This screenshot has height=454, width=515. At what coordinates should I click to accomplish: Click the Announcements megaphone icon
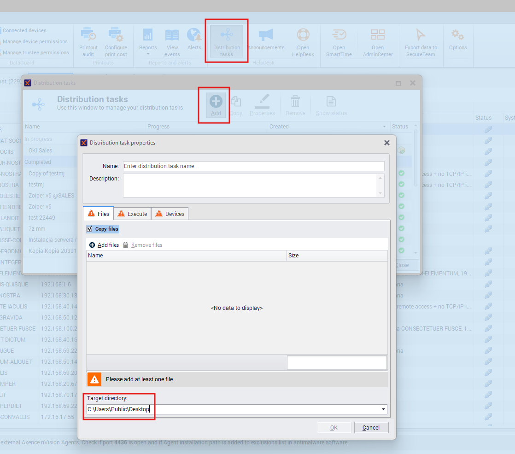(x=266, y=36)
